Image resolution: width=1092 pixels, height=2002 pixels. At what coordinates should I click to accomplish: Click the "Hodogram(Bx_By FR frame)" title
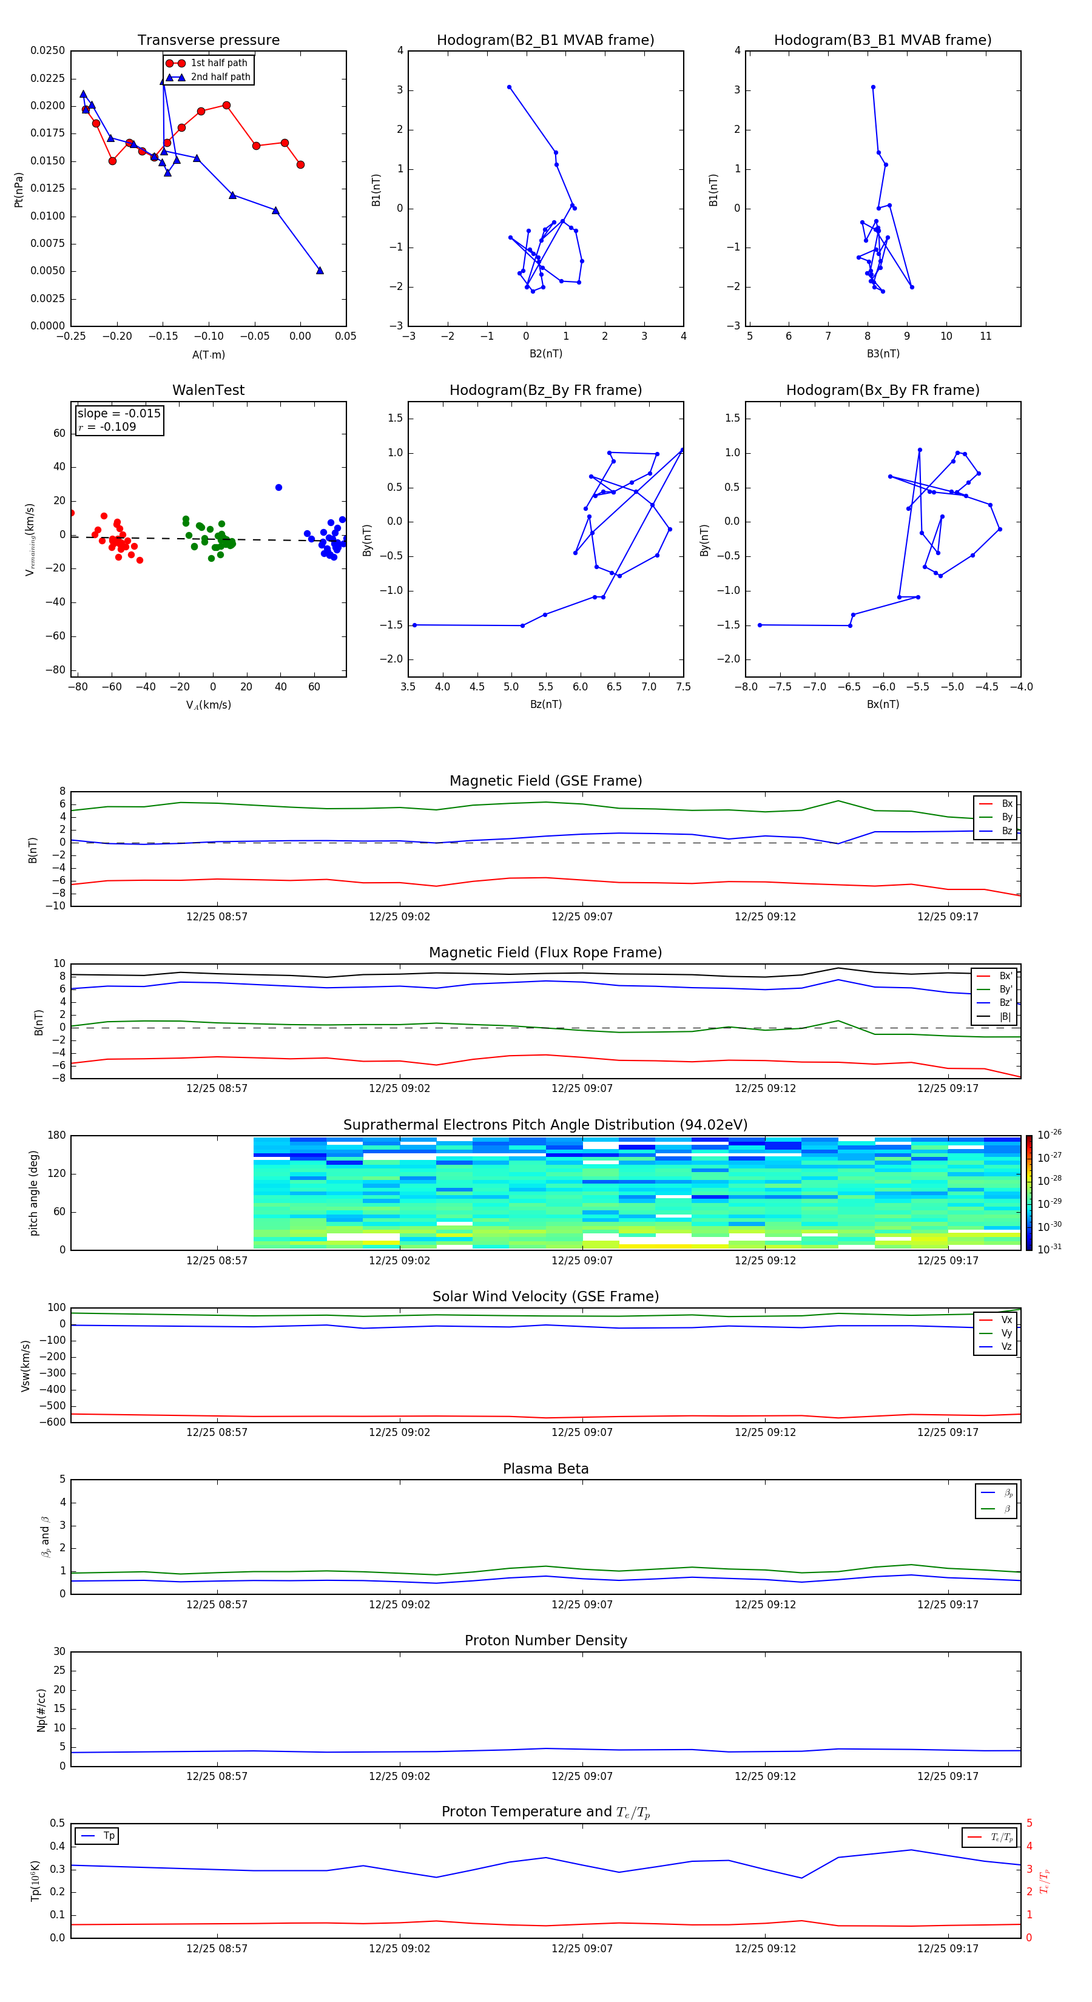coord(883,390)
